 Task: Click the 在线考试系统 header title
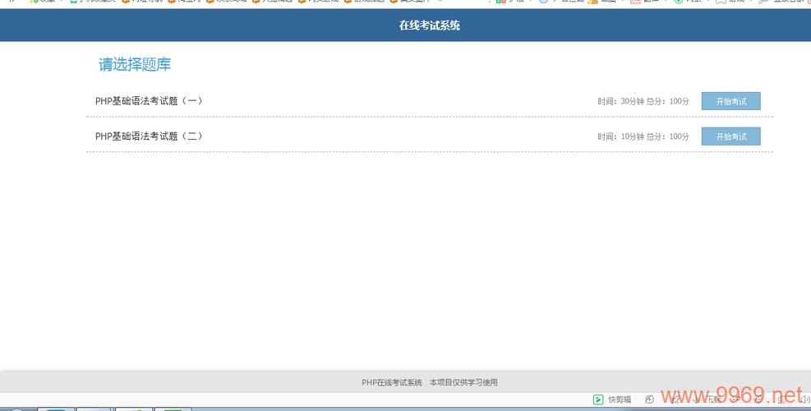(x=429, y=25)
